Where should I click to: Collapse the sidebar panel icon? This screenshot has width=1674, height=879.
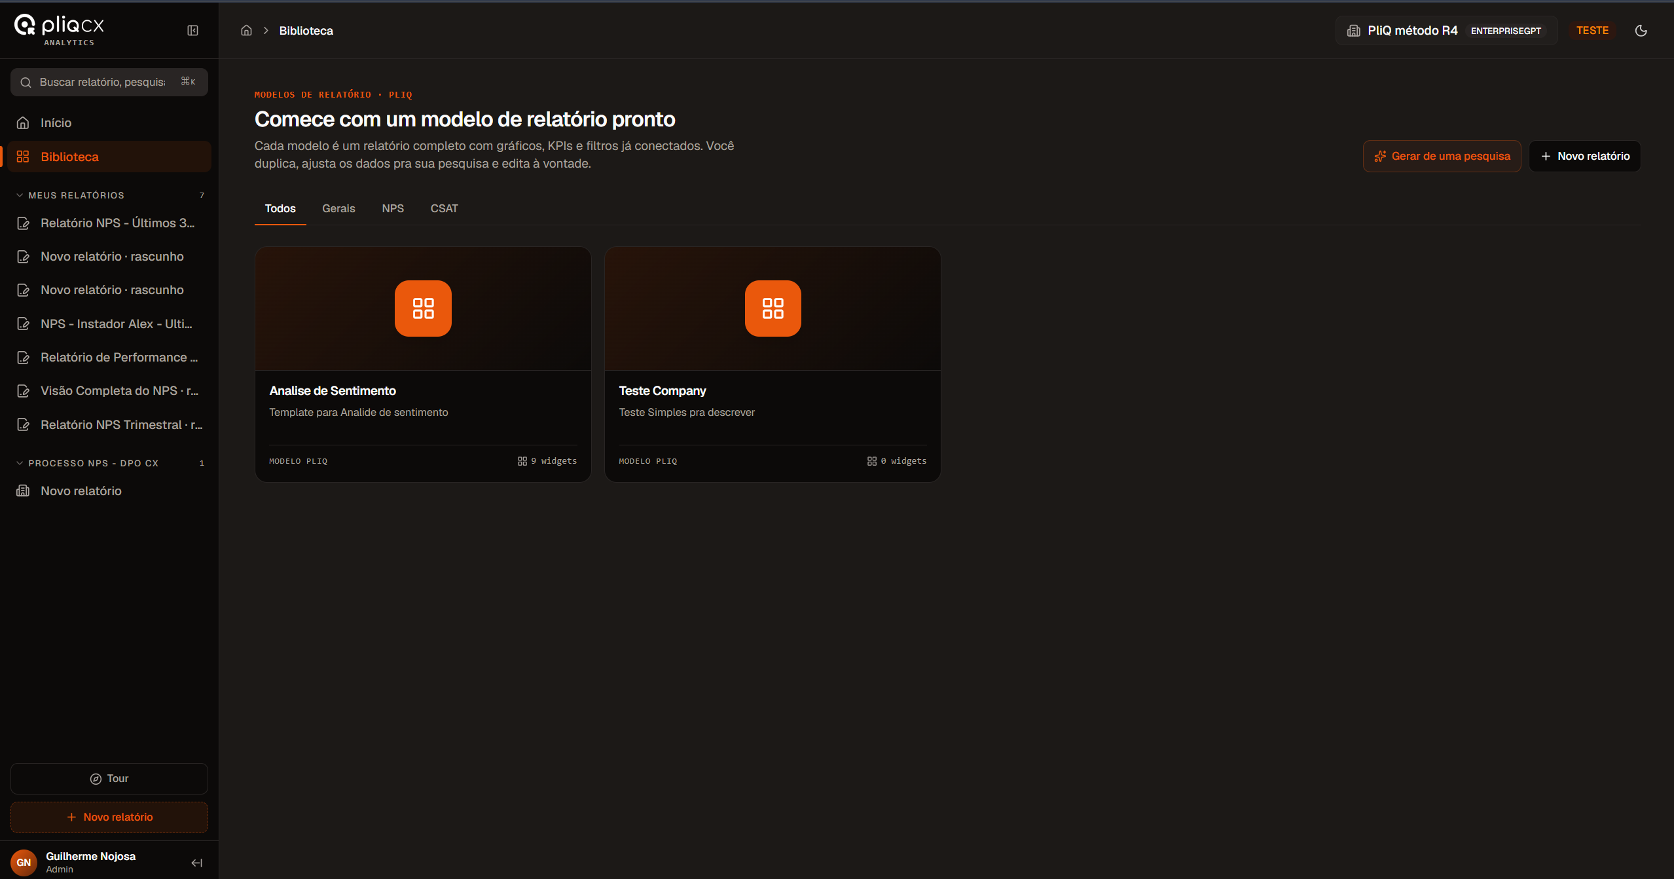(x=192, y=30)
